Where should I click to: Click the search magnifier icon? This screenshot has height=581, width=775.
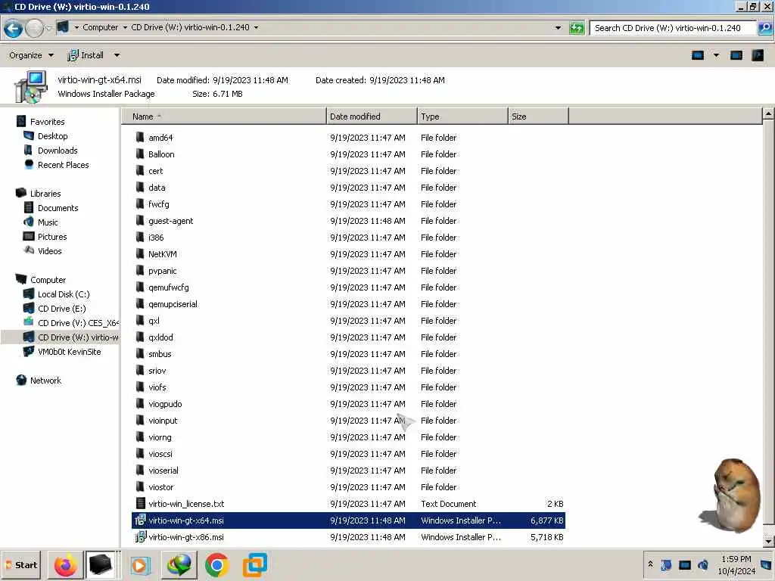(x=764, y=28)
